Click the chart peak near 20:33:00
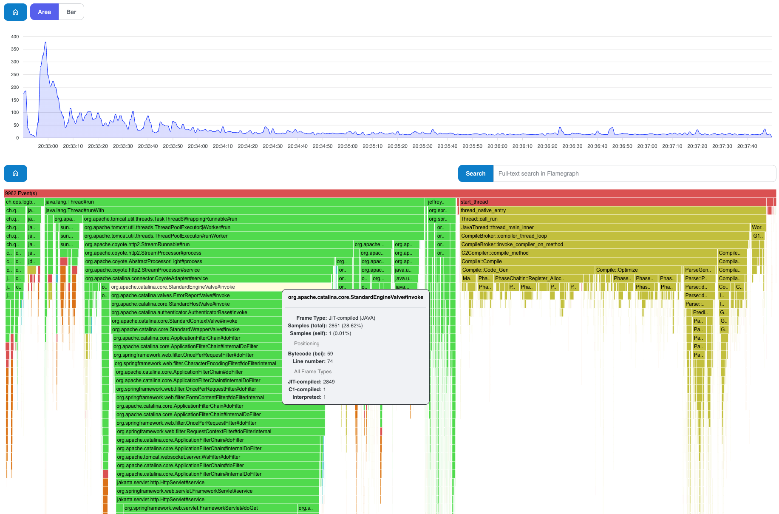Image resolution: width=779 pixels, height=514 pixels. (x=45, y=43)
